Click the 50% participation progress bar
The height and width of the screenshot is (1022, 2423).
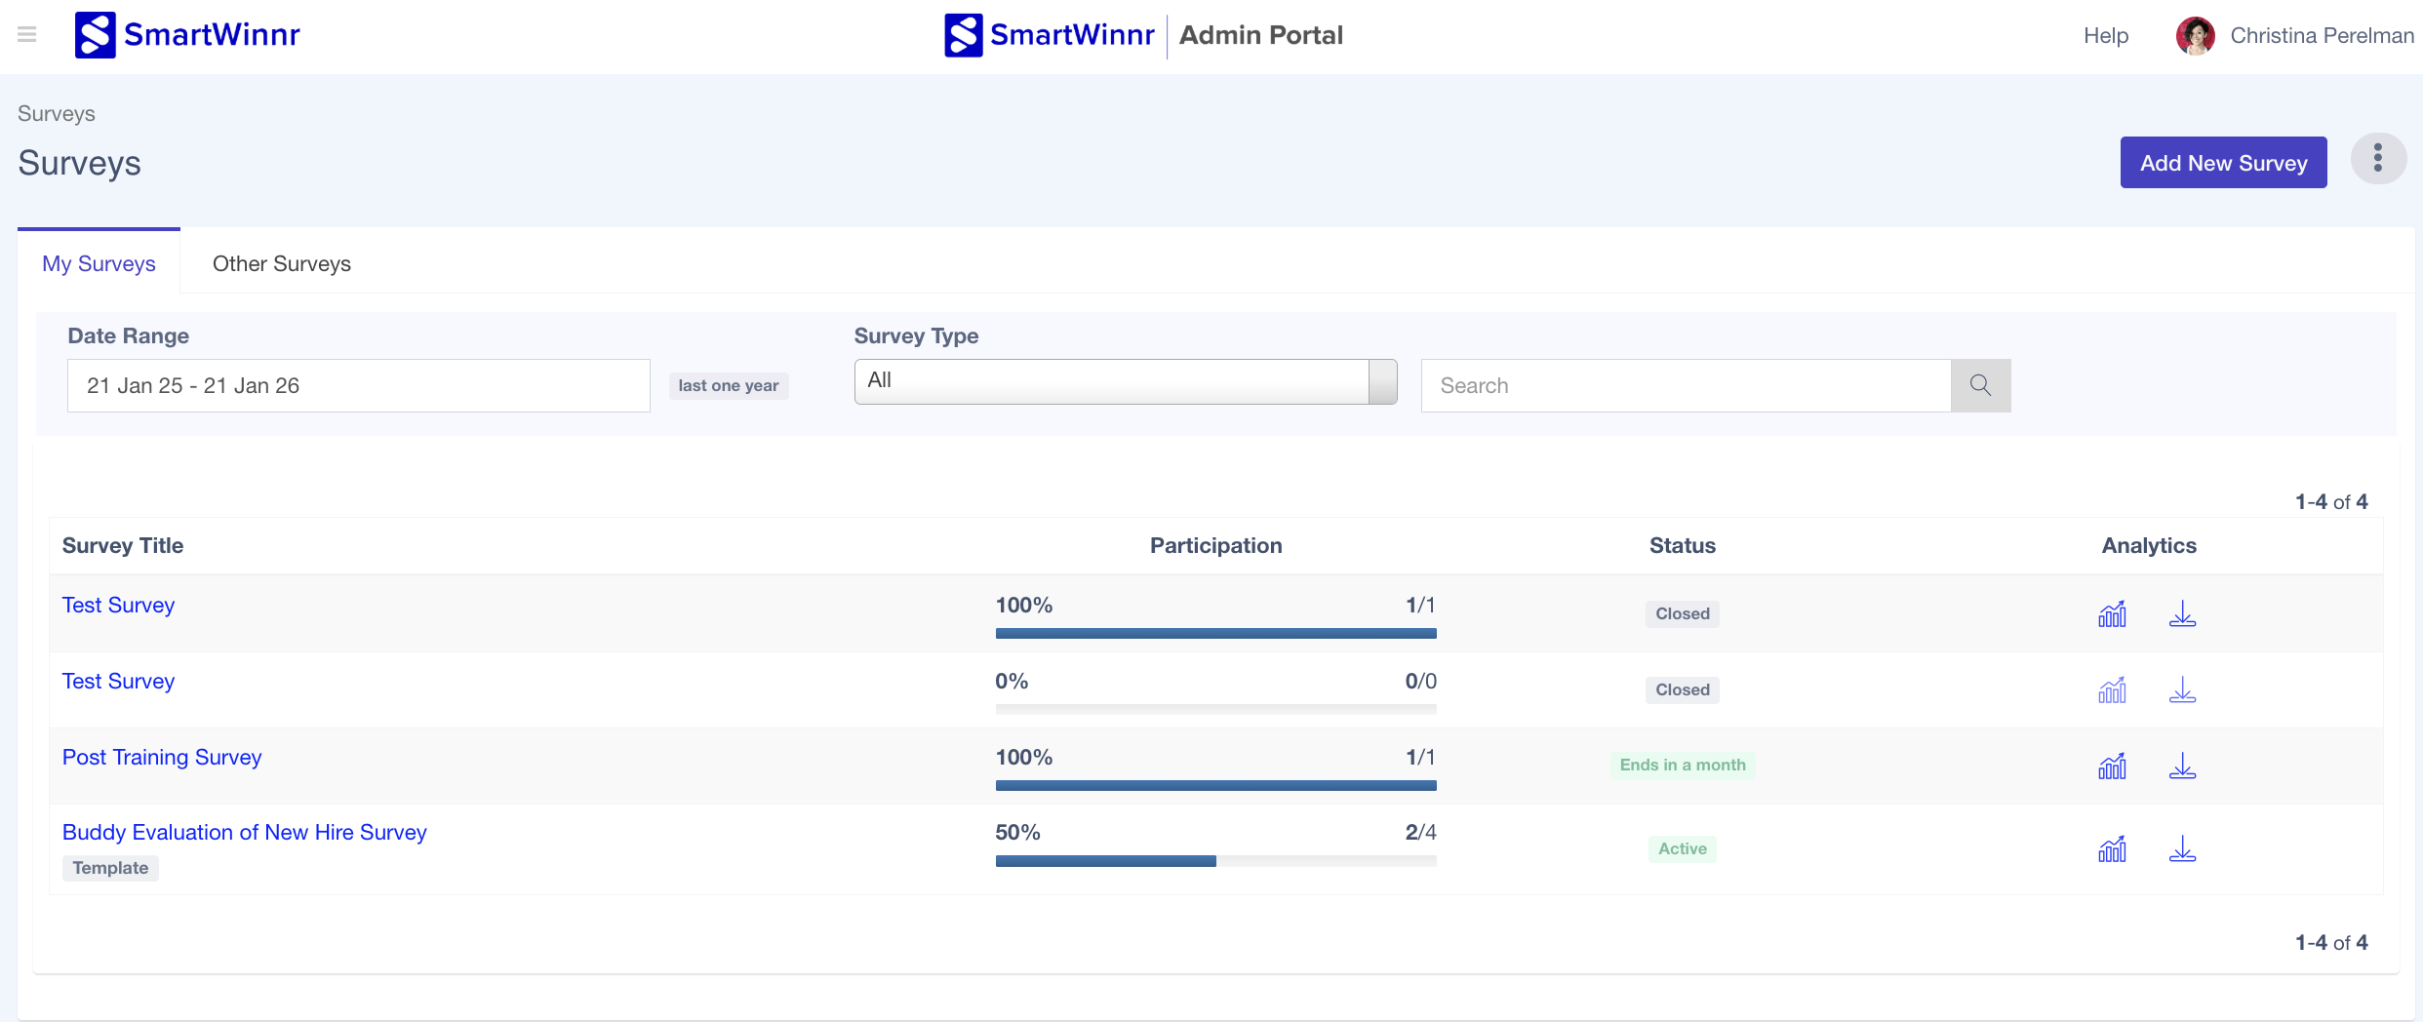(x=1214, y=861)
